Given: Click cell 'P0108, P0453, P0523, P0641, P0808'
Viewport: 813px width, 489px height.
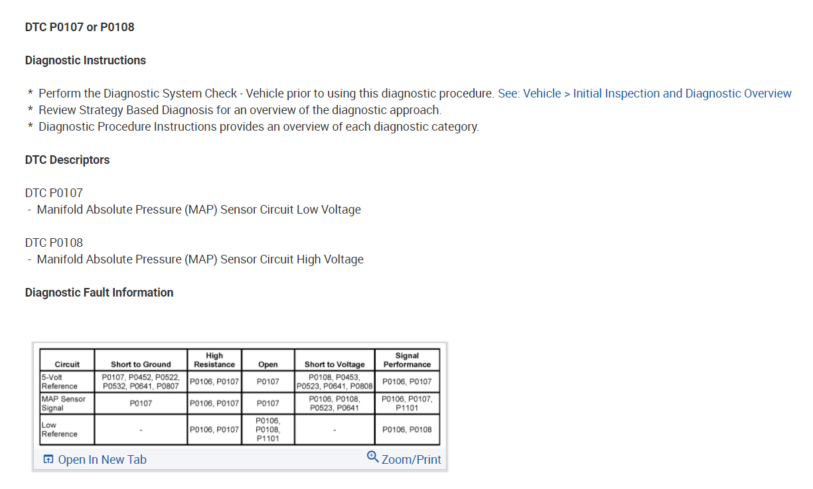Looking at the screenshot, I should [334, 382].
